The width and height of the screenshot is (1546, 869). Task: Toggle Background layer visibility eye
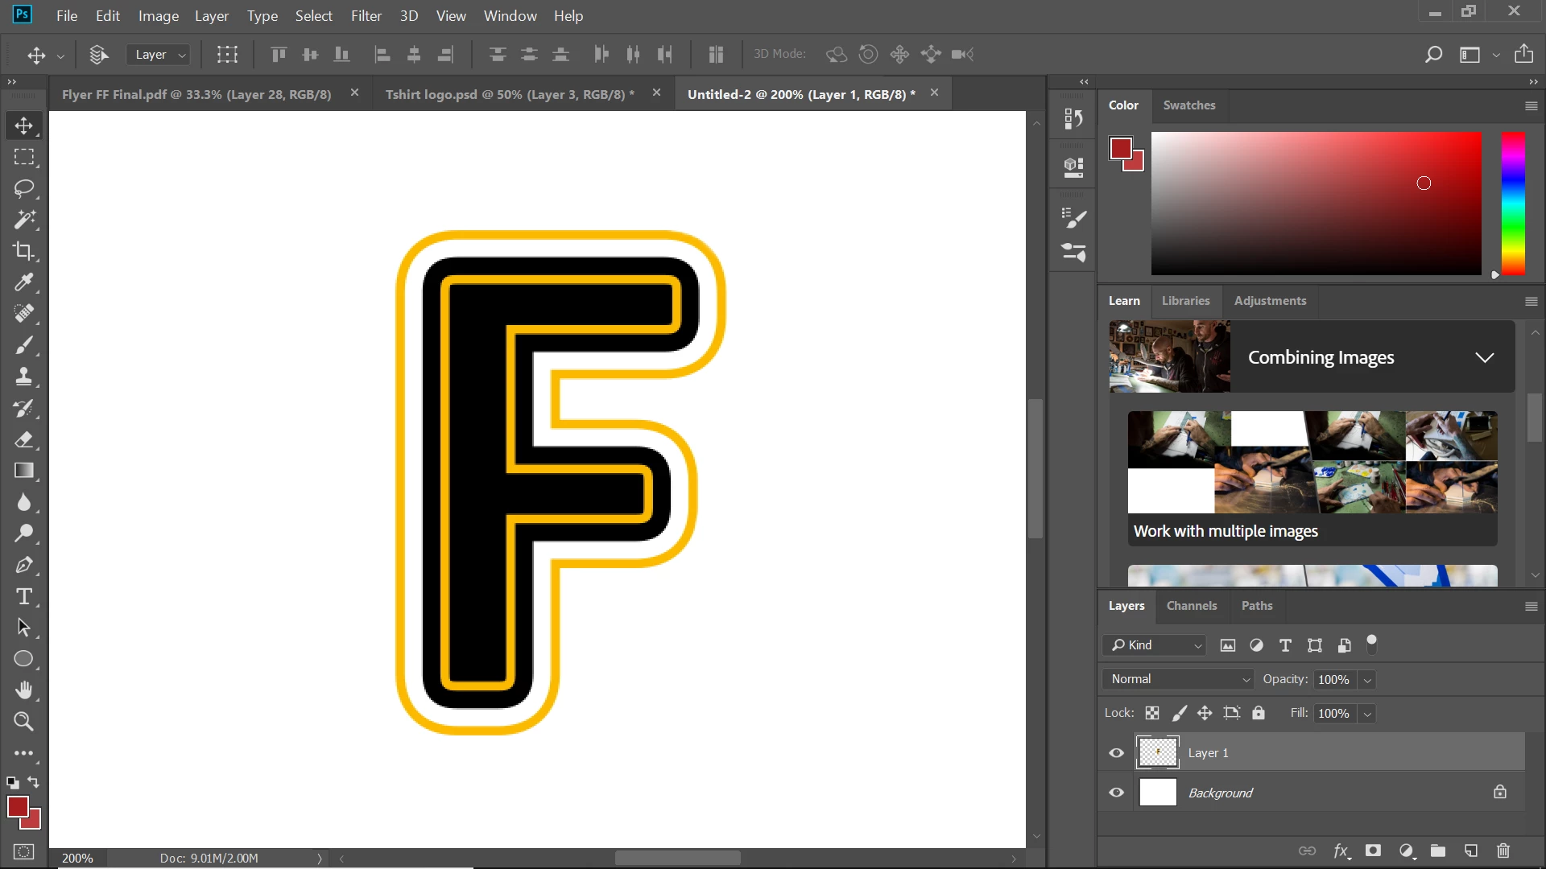pyautogui.click(x=1116, y=793)
